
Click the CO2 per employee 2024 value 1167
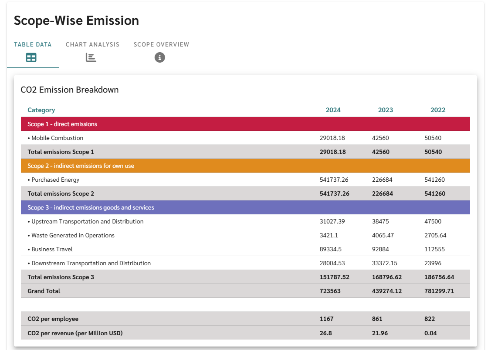[327, 319]
